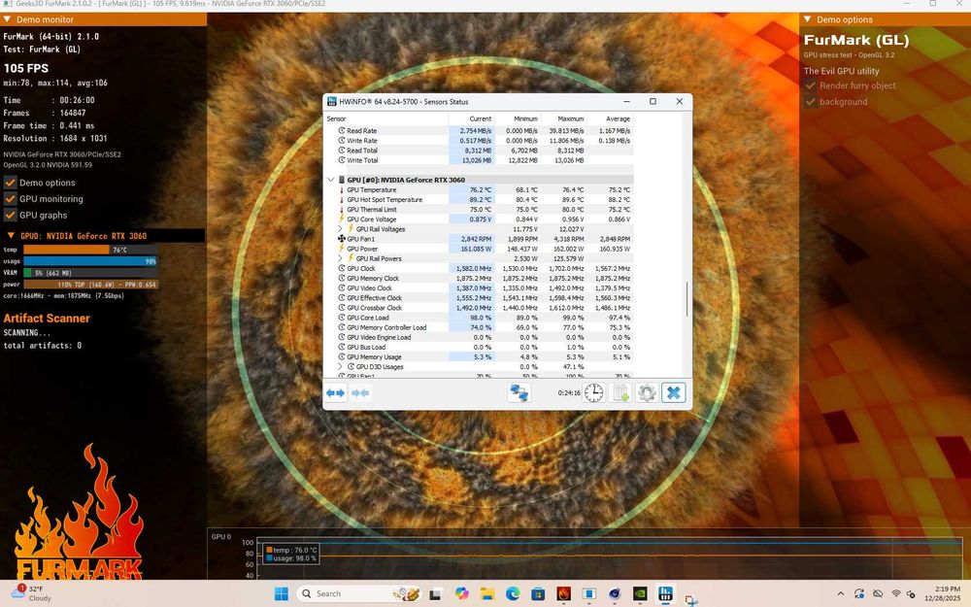Open the clock showing 2:19 PM 12/28/2025
This screenshot has width=971, height=607.
point(943,593)
